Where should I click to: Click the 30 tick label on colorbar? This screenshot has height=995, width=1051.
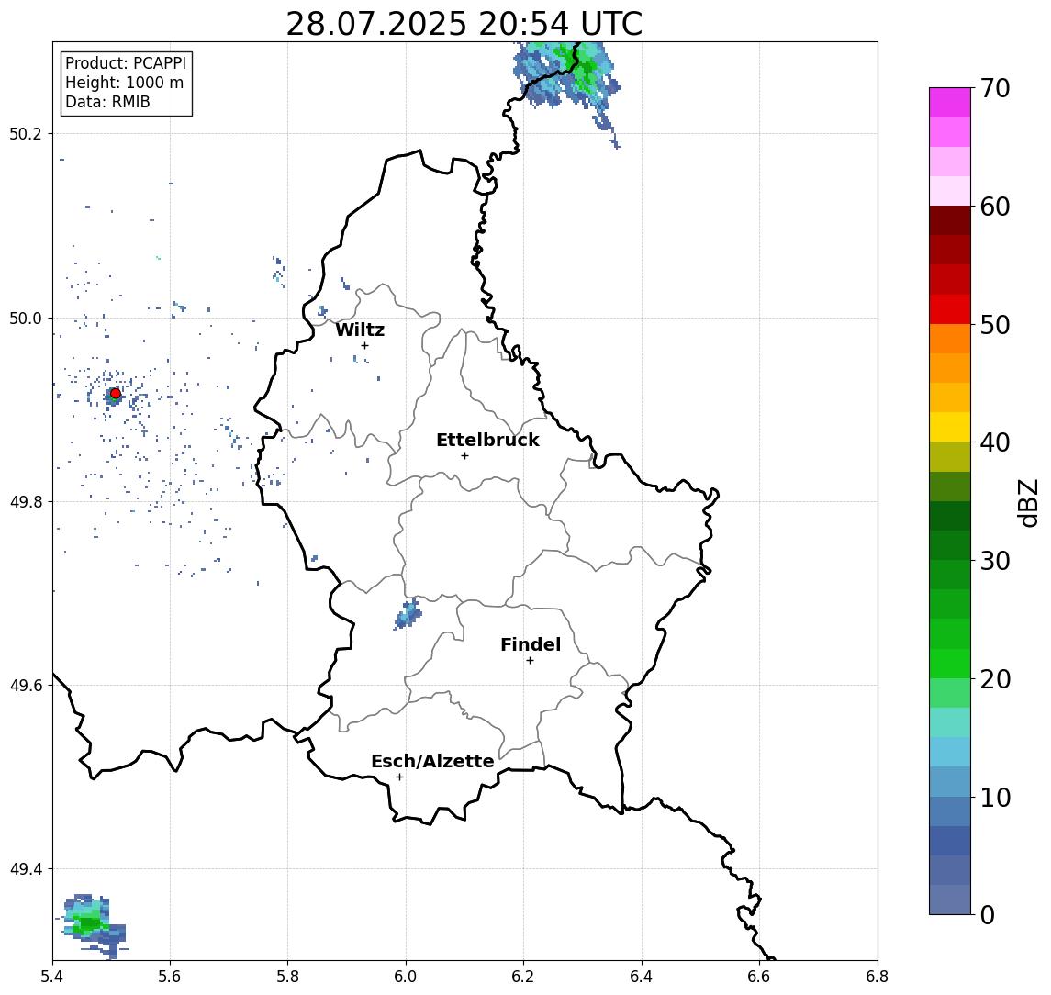995,561
